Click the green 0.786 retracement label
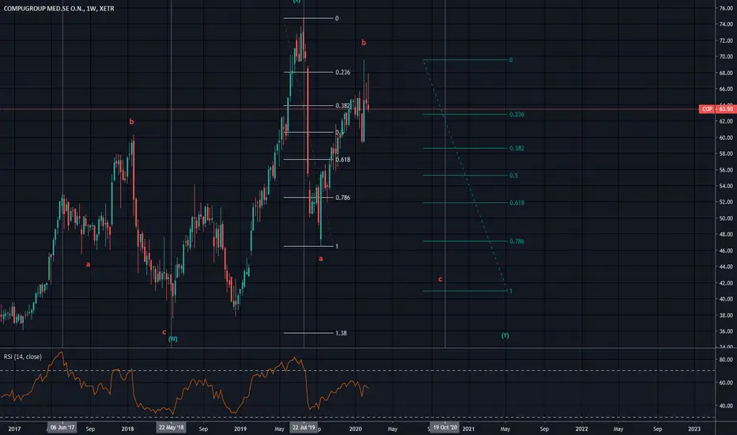 (x=517, y=241)
